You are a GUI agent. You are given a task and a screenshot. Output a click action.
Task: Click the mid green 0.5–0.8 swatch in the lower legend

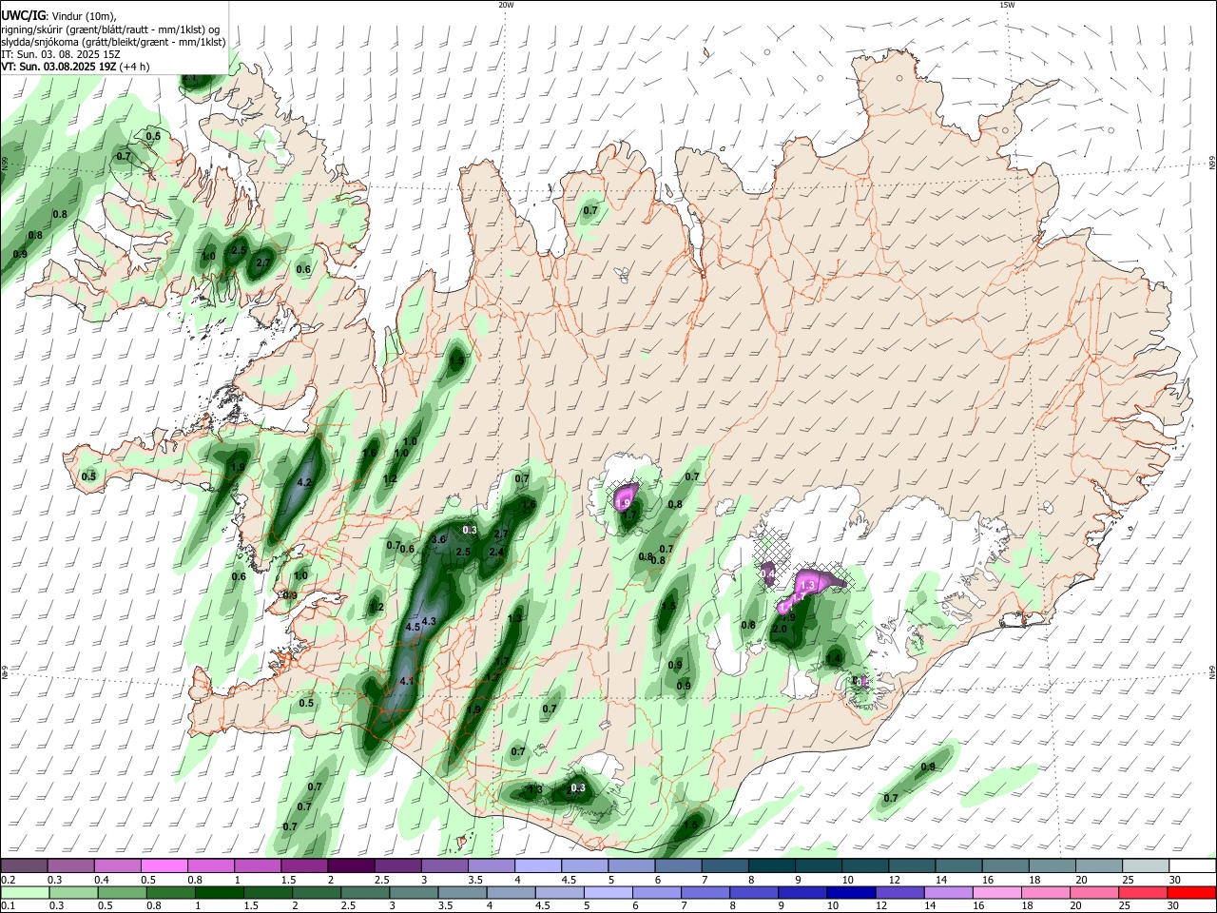pos(122,892)
